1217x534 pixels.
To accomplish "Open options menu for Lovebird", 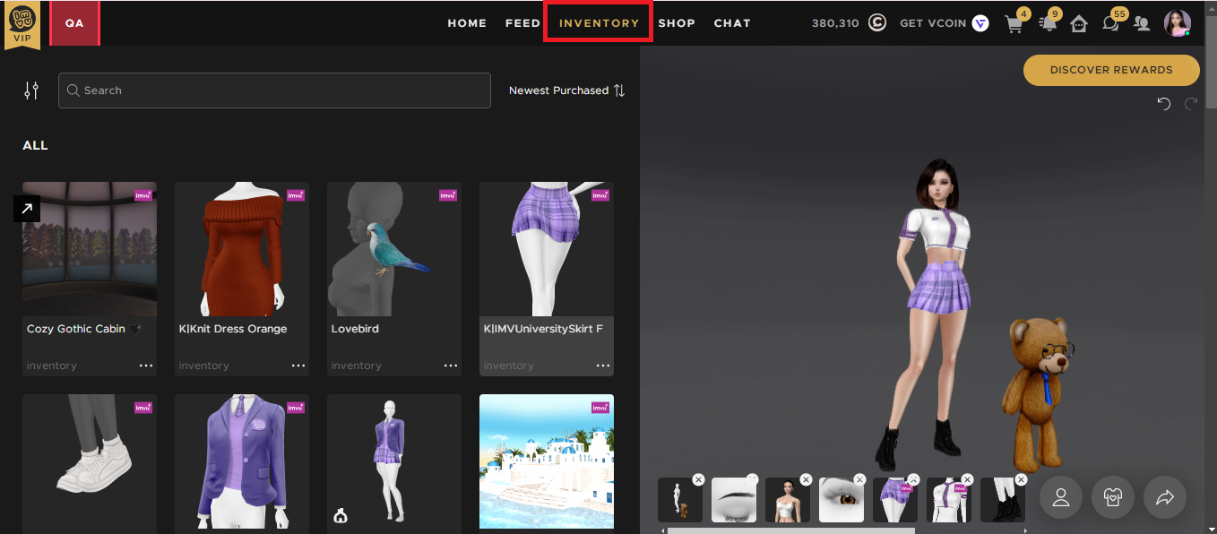I will click(450, 366).
